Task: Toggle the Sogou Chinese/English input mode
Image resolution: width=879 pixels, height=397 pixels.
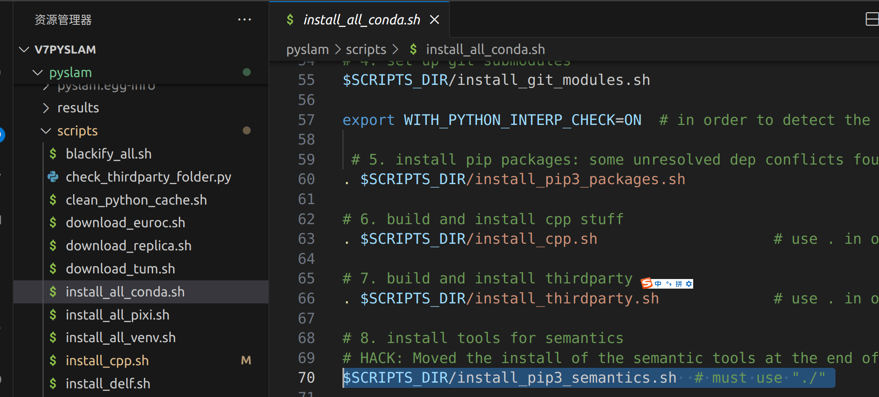Action: [658, 284]
